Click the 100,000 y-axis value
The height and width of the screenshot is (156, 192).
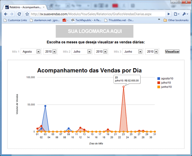pos(31,77)
